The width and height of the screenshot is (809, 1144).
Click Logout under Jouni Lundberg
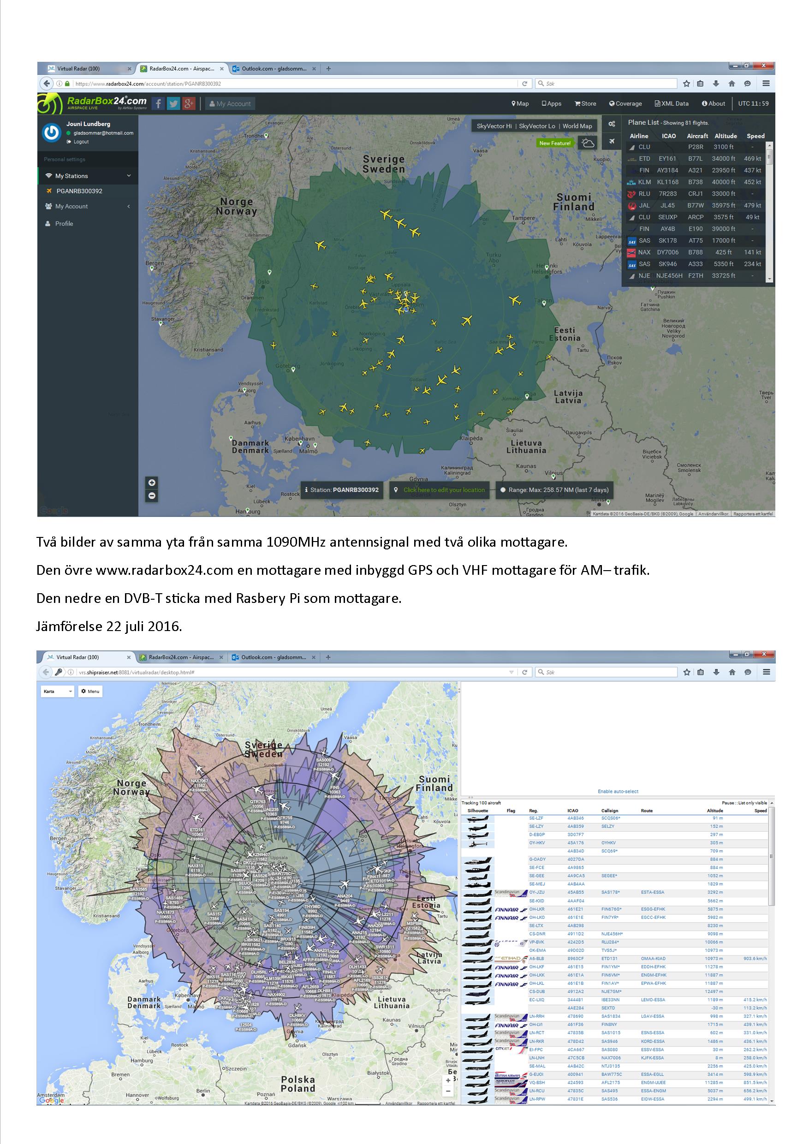(x=78, y=142)
